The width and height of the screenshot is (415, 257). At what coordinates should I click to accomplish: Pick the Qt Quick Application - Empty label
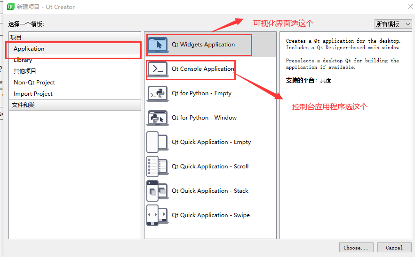pos(211,142)
